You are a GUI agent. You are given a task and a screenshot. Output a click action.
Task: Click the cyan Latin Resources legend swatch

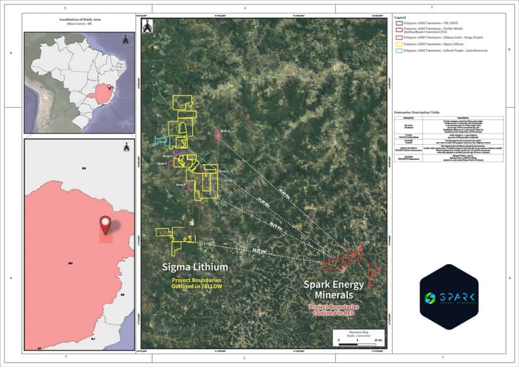tap(399, 51)
